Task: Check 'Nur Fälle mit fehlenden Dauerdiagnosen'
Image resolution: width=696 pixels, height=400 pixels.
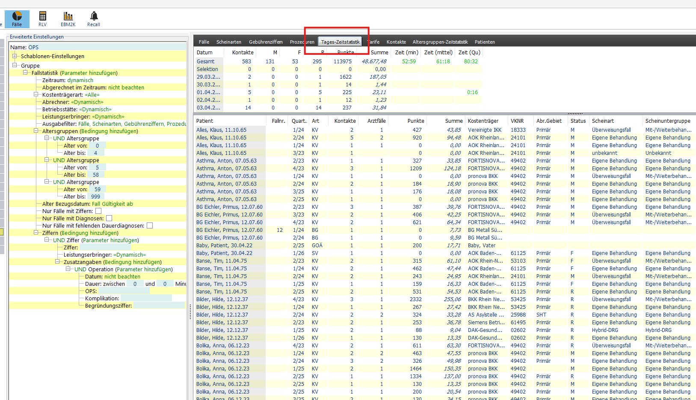Action: pos(150,226)
